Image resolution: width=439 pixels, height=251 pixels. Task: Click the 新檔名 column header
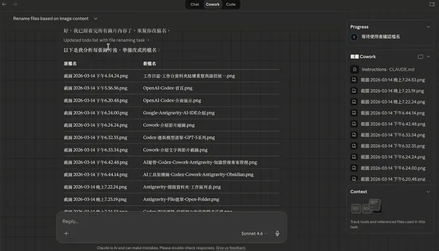tap(149, 63)
